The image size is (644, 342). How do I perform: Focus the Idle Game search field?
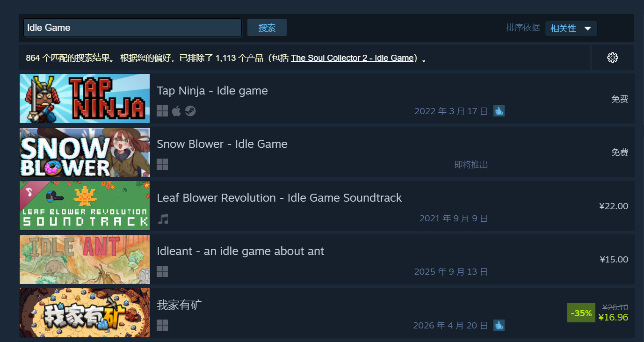pyautogui.click(x=132, y=28)
